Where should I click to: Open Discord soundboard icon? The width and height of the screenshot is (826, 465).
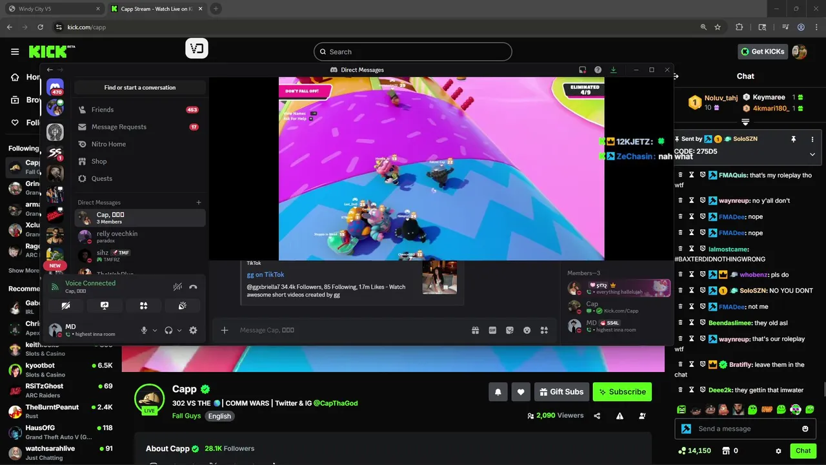coord(183,305)
